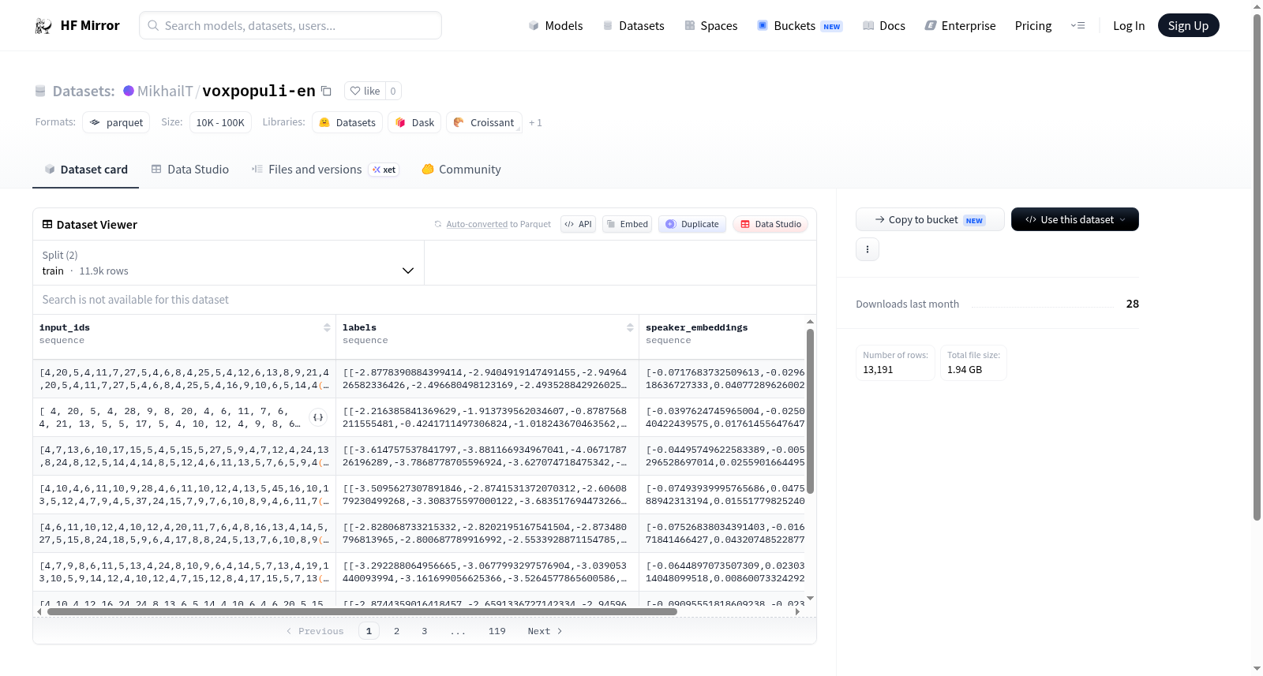The width and height of the screenshot is (1263, 676).
Task: Click the like heart button
Action: click(365, 91)
